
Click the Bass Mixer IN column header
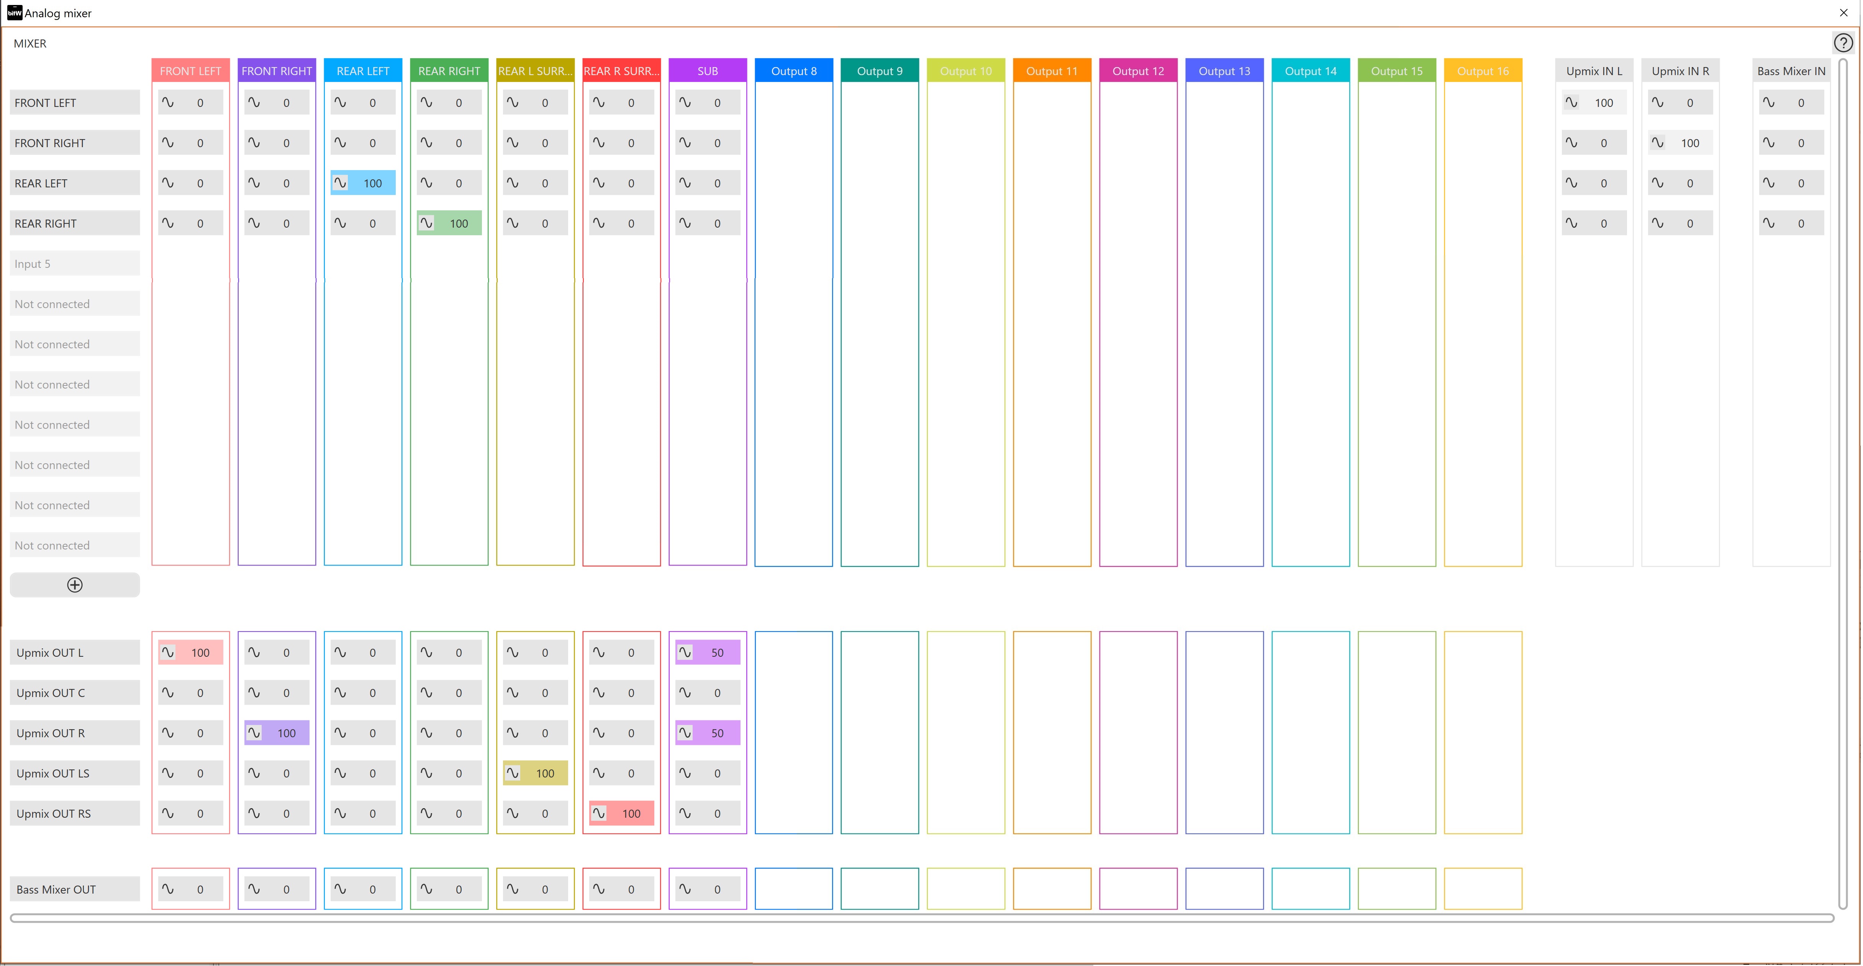[1791, 71]
